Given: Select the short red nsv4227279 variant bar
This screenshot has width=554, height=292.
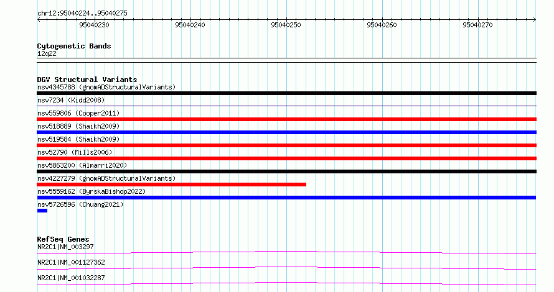Looking at the screenshot, I should click(x=171, y=185).
